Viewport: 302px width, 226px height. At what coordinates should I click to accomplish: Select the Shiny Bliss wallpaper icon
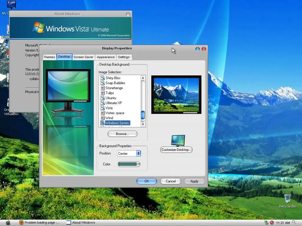pyautogui.click(x=102, y=78)
